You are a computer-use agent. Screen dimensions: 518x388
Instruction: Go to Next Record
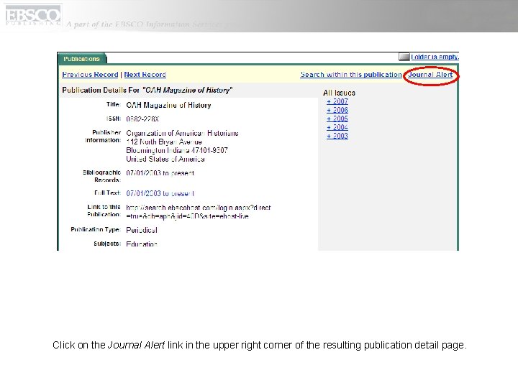point(145,75)
